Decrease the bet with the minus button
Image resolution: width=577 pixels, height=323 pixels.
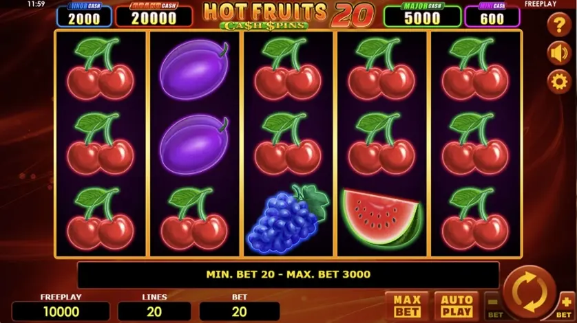click(494, 306)
